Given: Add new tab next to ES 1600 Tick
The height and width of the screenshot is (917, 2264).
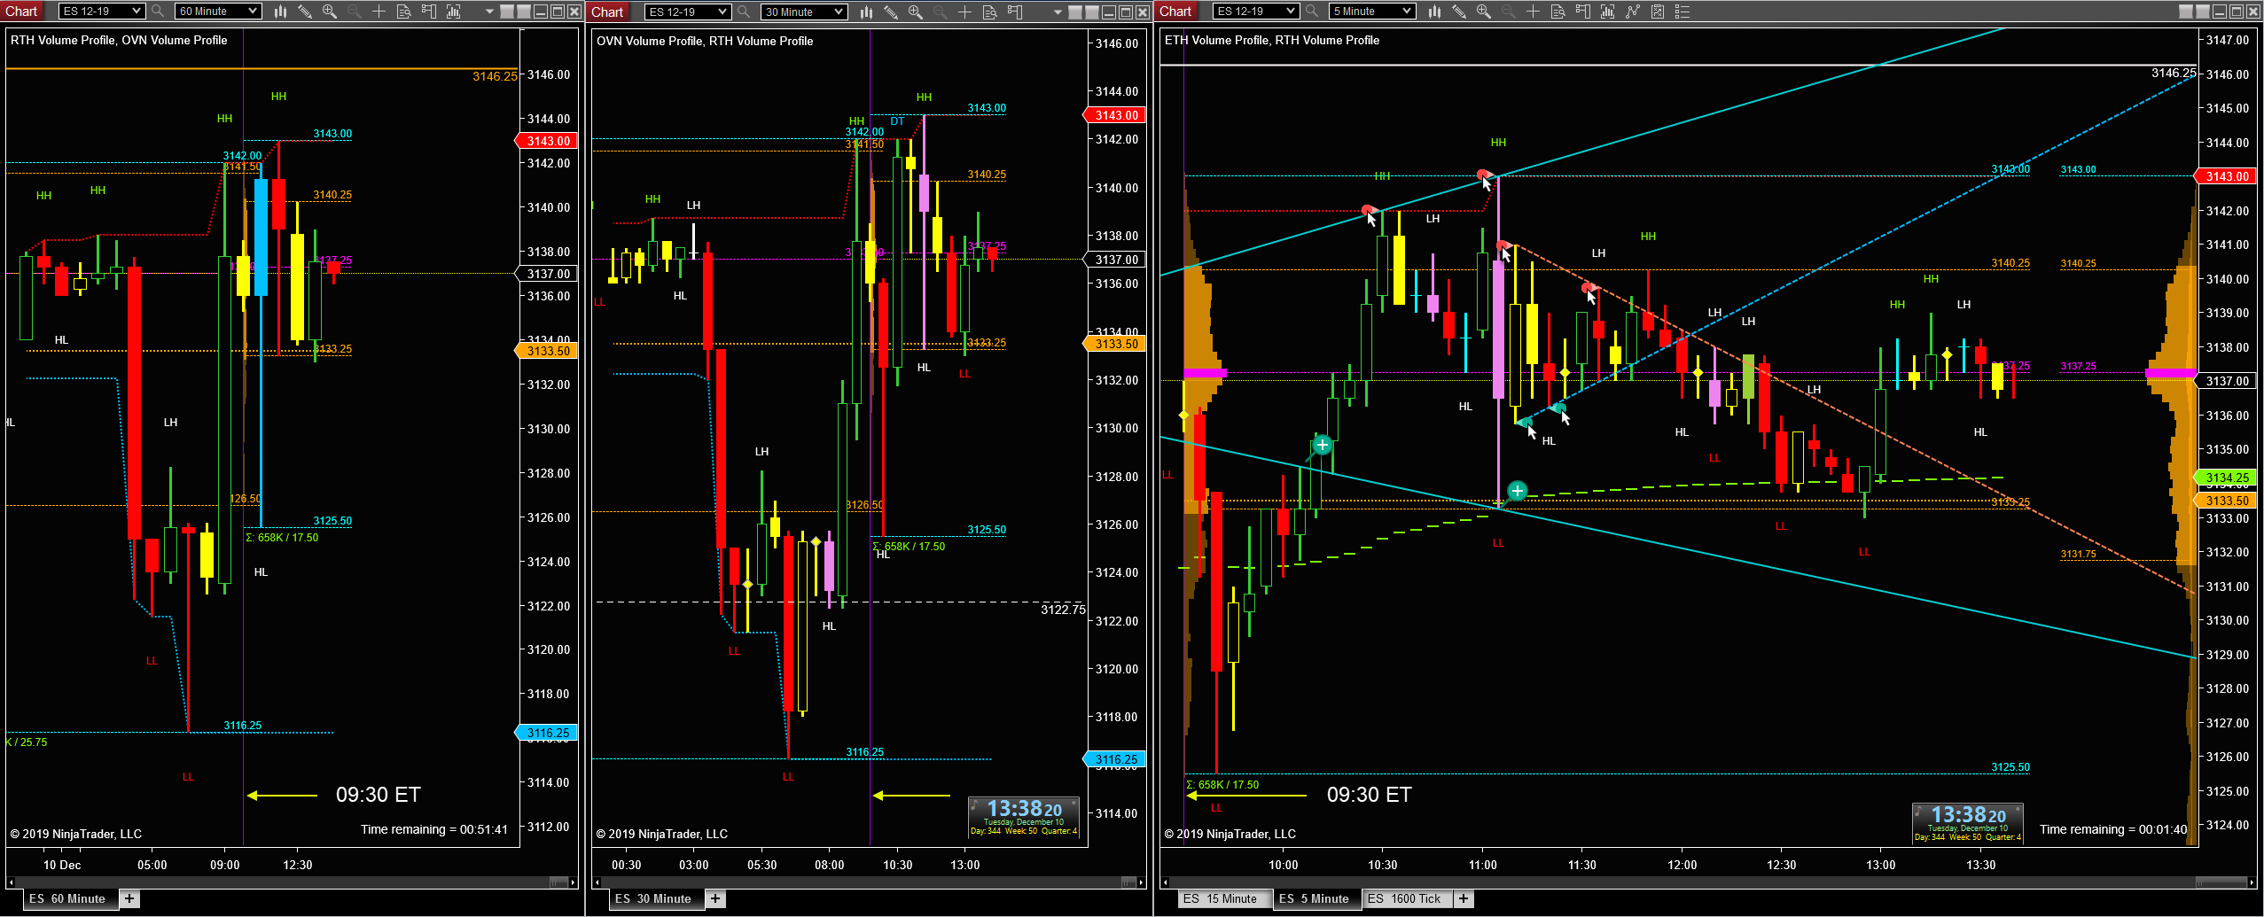Looking at the screenshot, I should (x=1464, y=898).
